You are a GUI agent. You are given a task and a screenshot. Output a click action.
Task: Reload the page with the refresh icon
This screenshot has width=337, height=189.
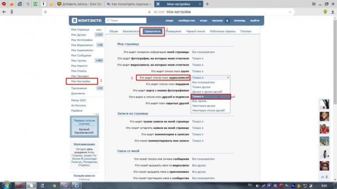pos(45,12)
